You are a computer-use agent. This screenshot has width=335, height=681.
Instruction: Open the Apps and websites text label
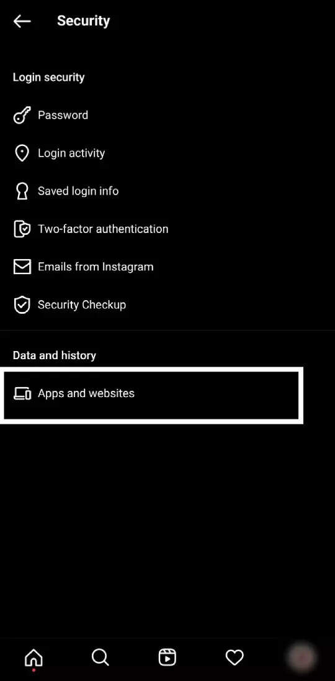coord(86,393)
